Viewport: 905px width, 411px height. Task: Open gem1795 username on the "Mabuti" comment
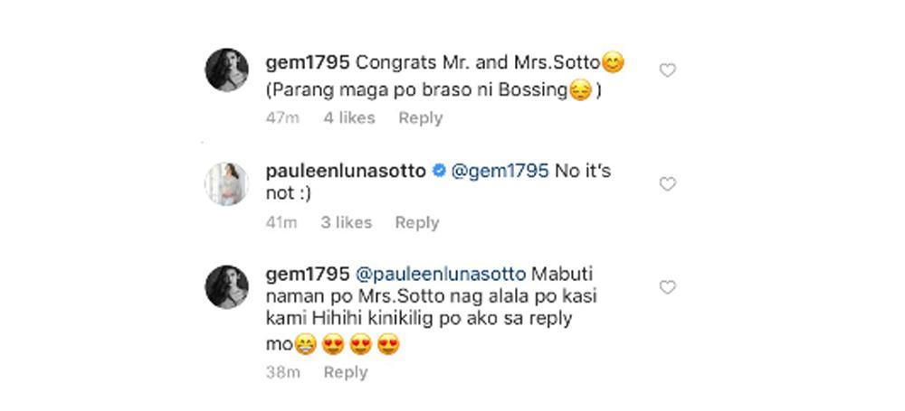[308, 272]
